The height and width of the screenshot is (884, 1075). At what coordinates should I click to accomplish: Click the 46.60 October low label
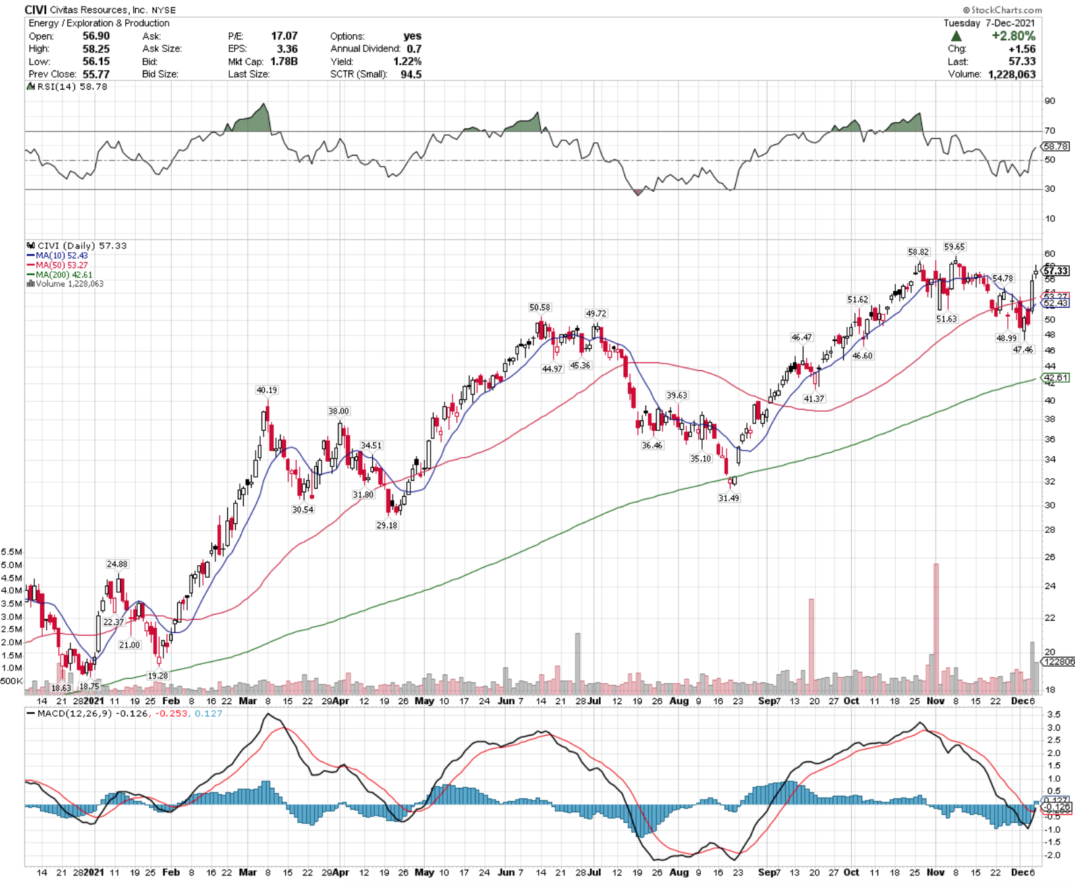click(x=862, y=356)
